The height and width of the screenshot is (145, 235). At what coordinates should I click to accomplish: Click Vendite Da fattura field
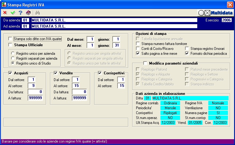click(x=79, y=92)
